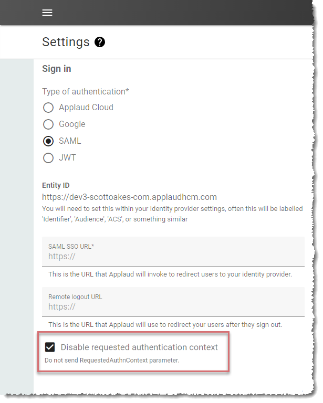Click the SAML label text

coord(70,141)
